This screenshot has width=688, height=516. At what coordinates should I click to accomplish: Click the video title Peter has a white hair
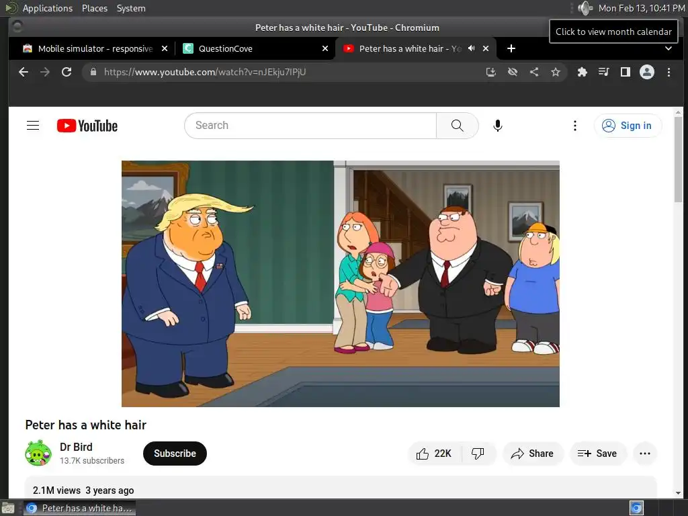85,425
